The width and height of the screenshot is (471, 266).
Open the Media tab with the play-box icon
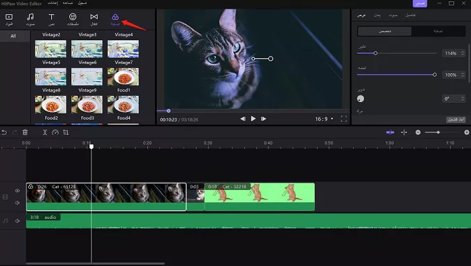click(9, 19)
